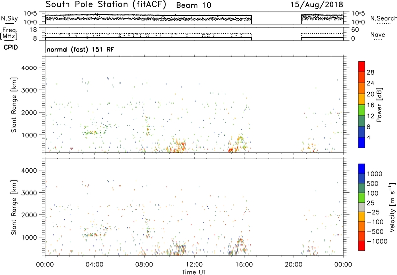
Task: Click "3000" on the Velocity panel range axis
Action: [29, 193]
